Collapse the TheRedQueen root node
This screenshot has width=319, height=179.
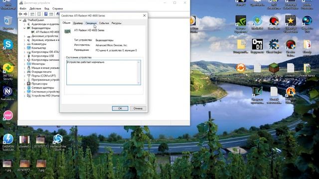[x=20, y=20]
